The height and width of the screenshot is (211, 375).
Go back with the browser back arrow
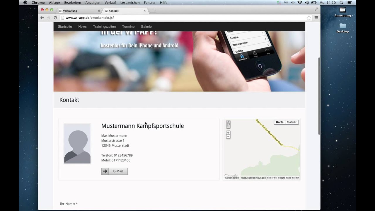tap(42, 18)
